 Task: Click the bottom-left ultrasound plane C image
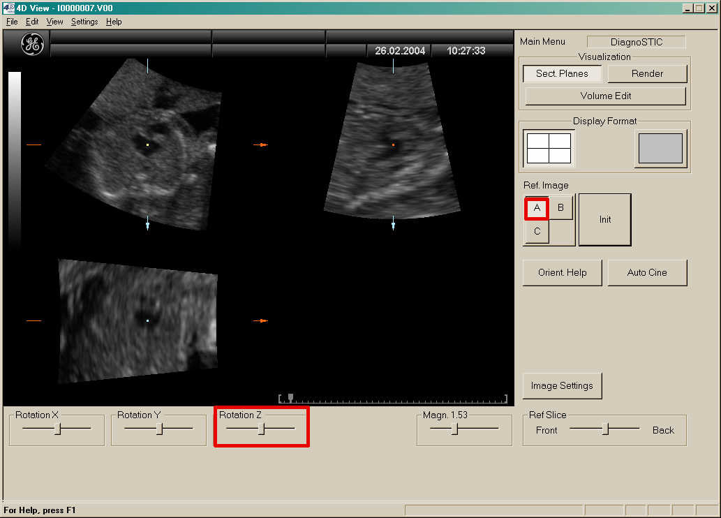138,320
